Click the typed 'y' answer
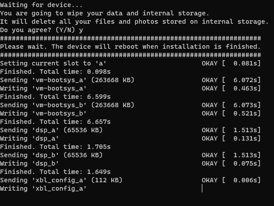 pos(81,30)
